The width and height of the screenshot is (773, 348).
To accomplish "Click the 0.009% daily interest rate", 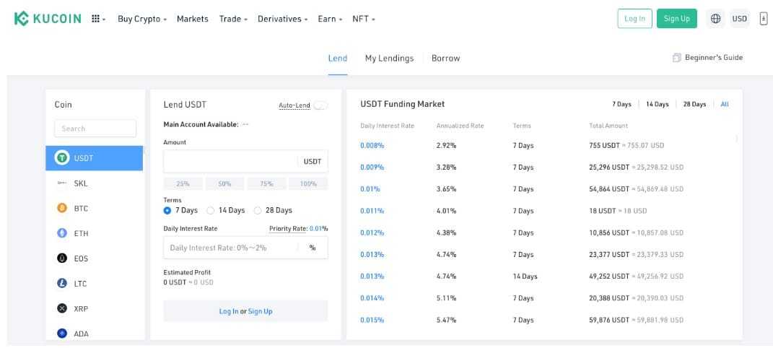I will coord(372,167).
